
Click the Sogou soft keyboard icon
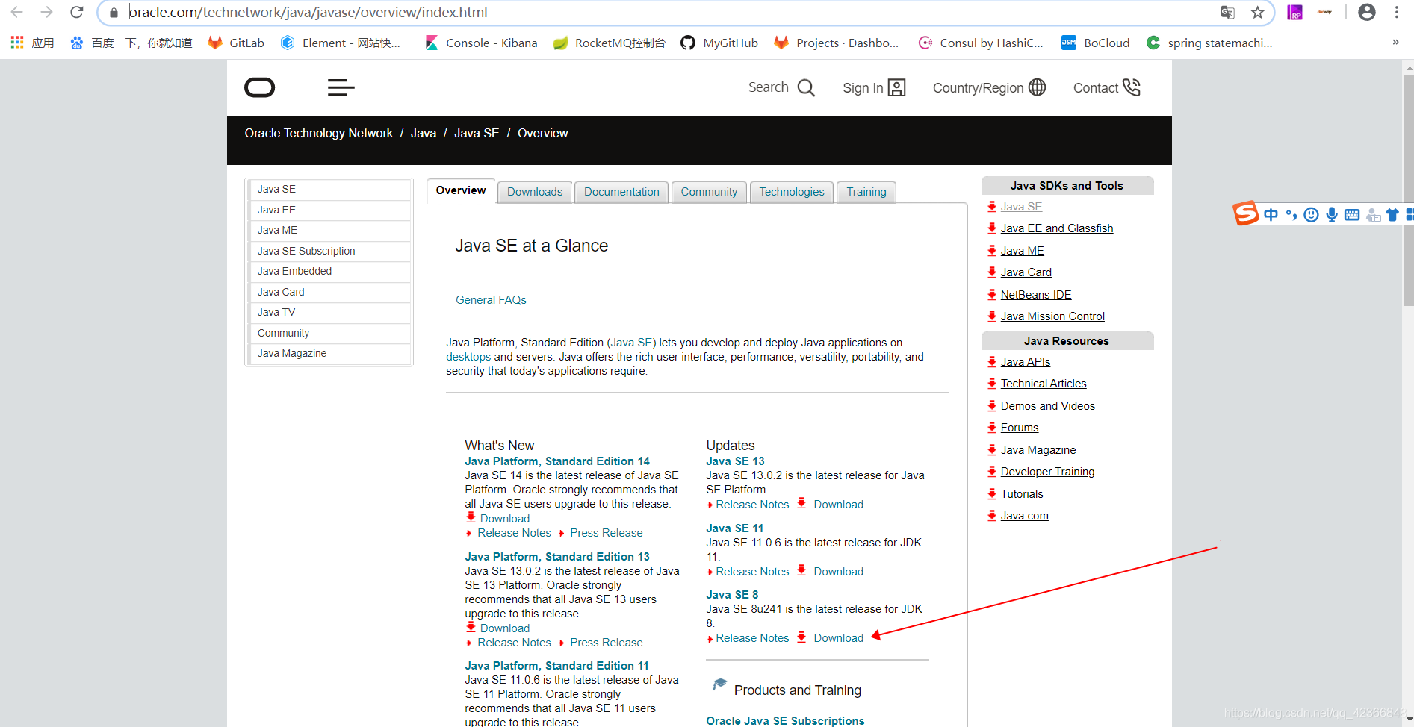click(x=1352, y=215)
